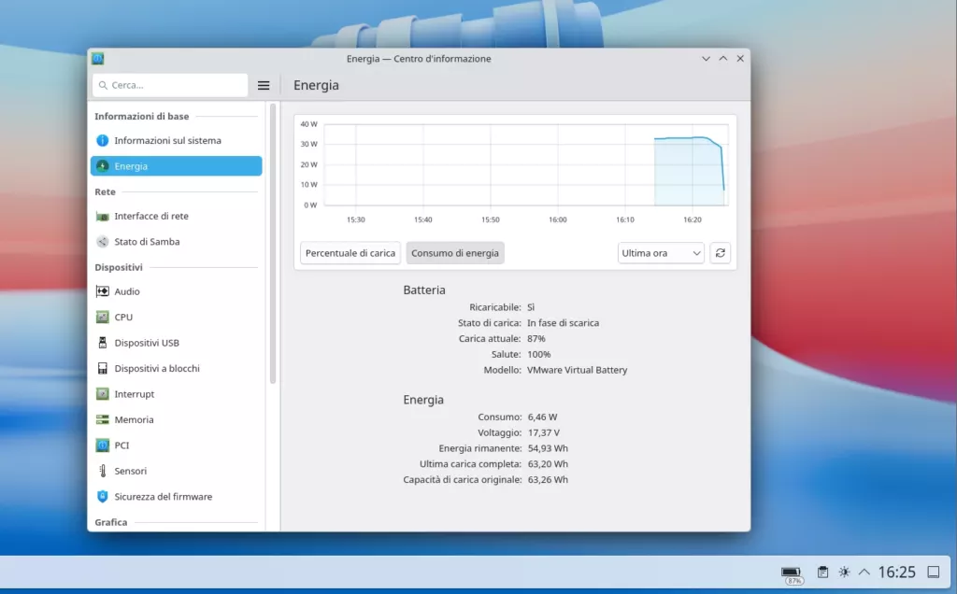This screenshot has width=957, height=594.
Task: Select the Memoria icon
Action: pos(103,419)
